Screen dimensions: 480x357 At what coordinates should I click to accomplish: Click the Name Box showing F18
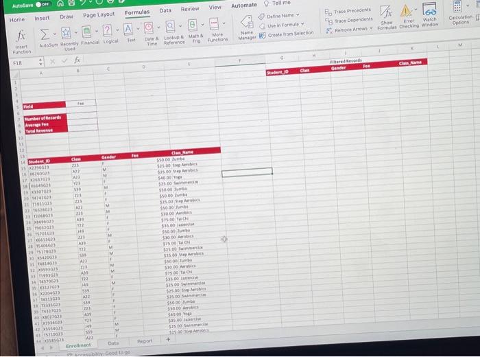pyautogui.click(x=25, y=63)
